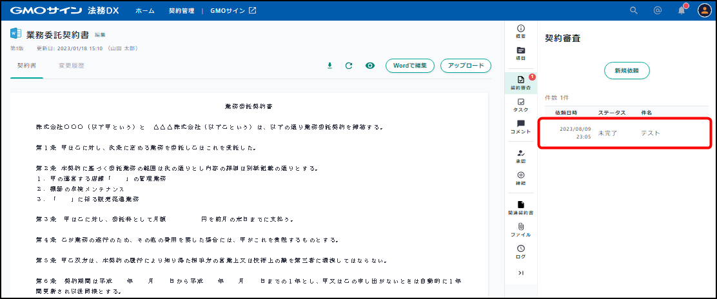717x299 pixels.
Task: Click the search magnifier icon in header
Action: (x=634, y=10)
